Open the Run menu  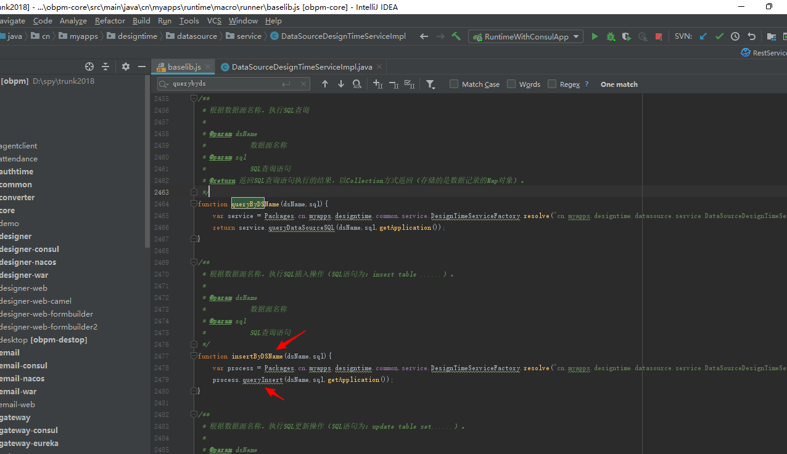pyautogui.click(x=165, y=20)
